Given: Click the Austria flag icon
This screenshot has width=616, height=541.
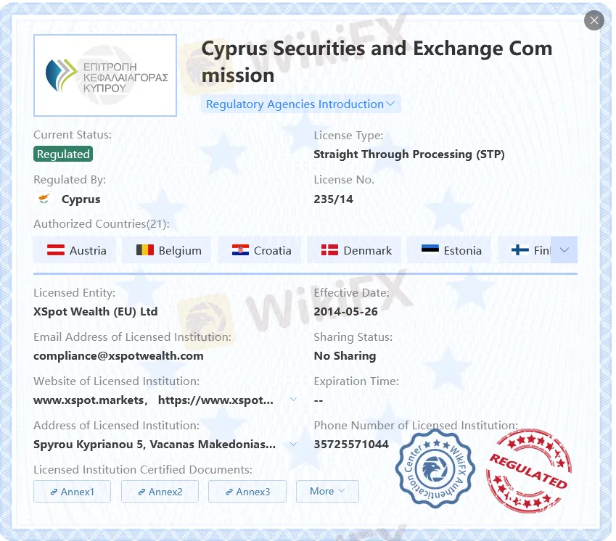Looking at the screenshot, I should click(56, 250).
